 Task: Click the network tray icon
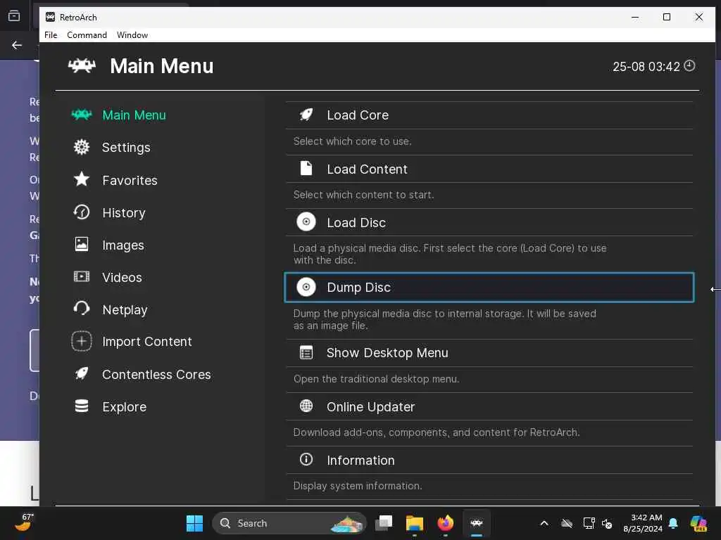click(x=589, y=523)
